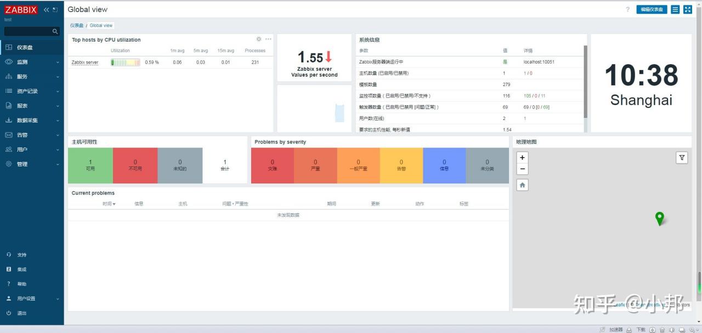Expand the 用户 submenu chevron
The width and height of the screenshot is (702, 333).
tap(58, 150)
